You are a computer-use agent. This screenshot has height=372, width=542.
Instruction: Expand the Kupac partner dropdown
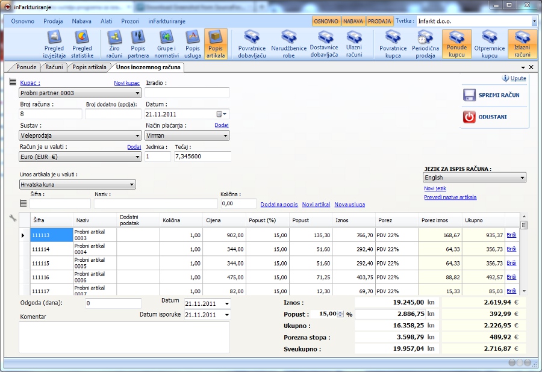pos(137,93)
